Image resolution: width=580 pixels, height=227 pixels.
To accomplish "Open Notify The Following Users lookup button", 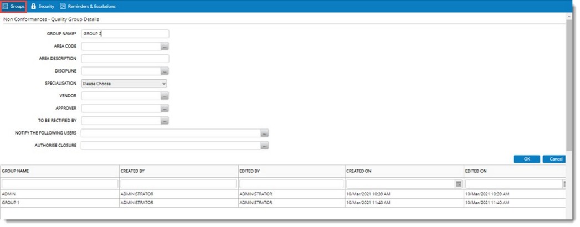I will [265, 133].
